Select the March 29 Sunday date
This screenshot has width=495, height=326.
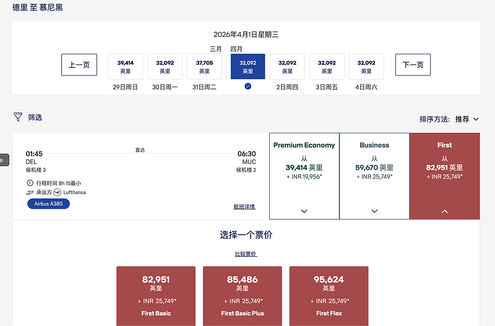click(126, 67)
